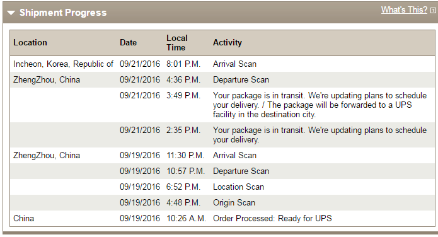Collapse the Shipment Progress section triangle
Screen dimensions: 438x237
coord(11,13)
